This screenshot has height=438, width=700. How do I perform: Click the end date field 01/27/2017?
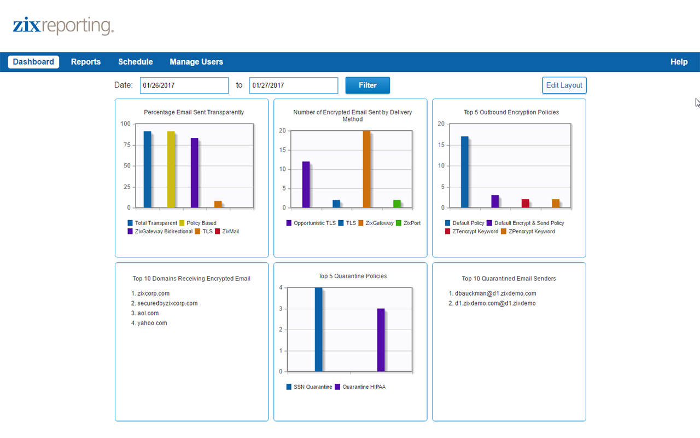[x=294, y=85]
